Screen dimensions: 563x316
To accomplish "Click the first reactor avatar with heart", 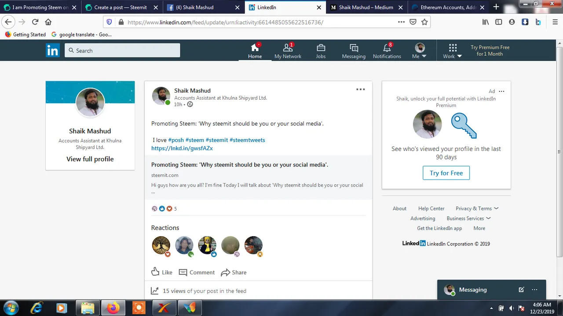I will (161, 245).
